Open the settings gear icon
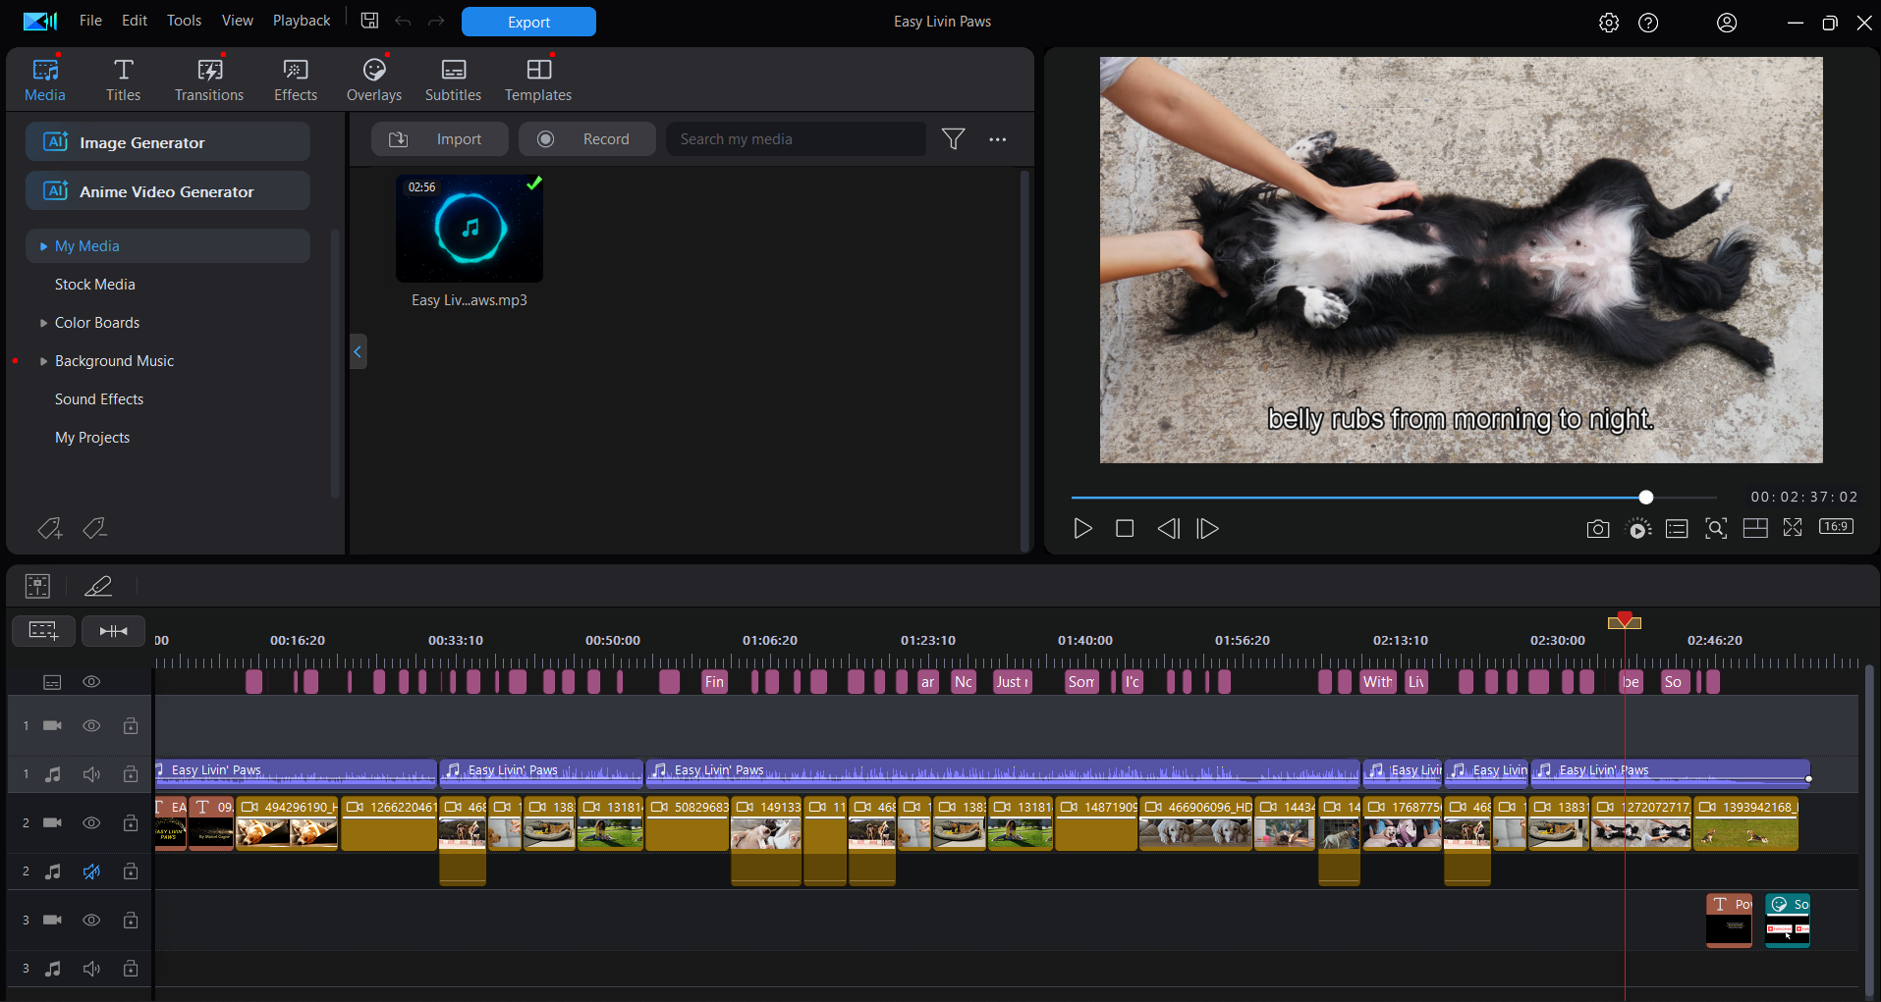Image resolution: width=1881 pixels, height=1002 pixels. 1608,23
